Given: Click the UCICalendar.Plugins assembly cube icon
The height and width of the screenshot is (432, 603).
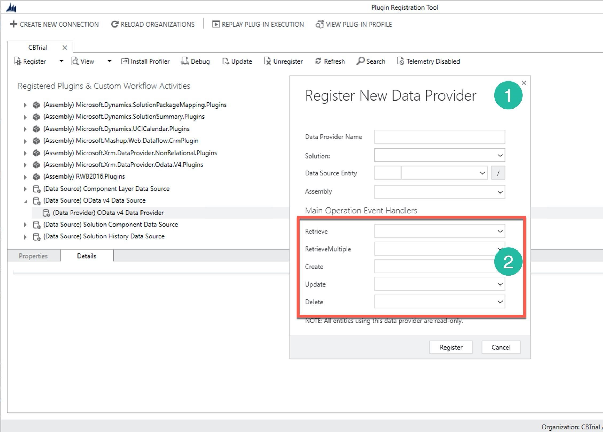Looking at the screenshot, I should (36, 129).
